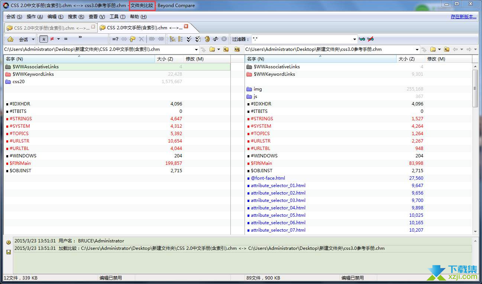
Task: Show more toolbar items chevron
Action: tap(80, 37)
